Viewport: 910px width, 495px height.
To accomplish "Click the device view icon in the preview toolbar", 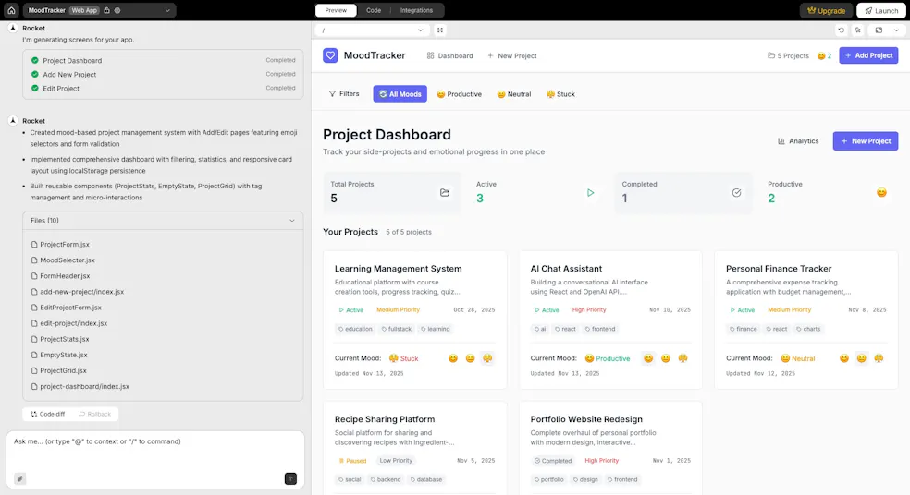I will click(x=879, y=30).
